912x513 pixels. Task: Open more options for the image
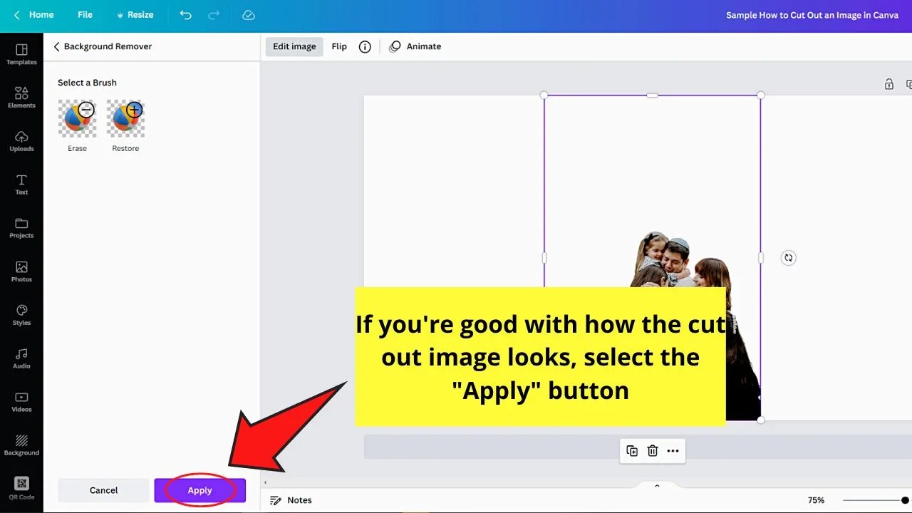coord(672,450)
